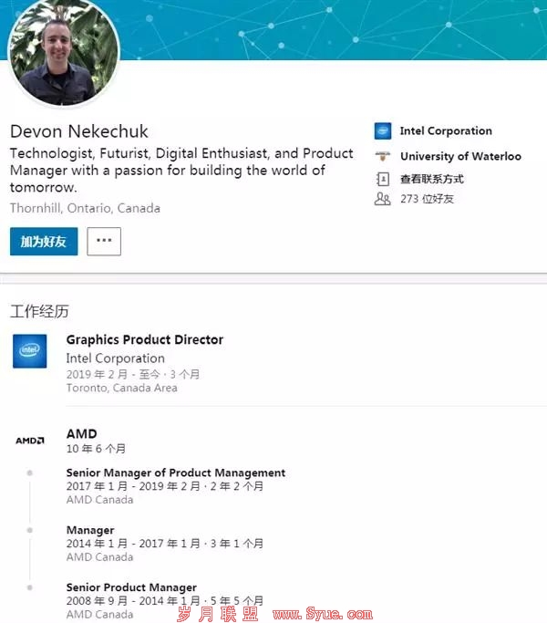
Task: Select the Senior Product Manager title
Action: [131, 587]
